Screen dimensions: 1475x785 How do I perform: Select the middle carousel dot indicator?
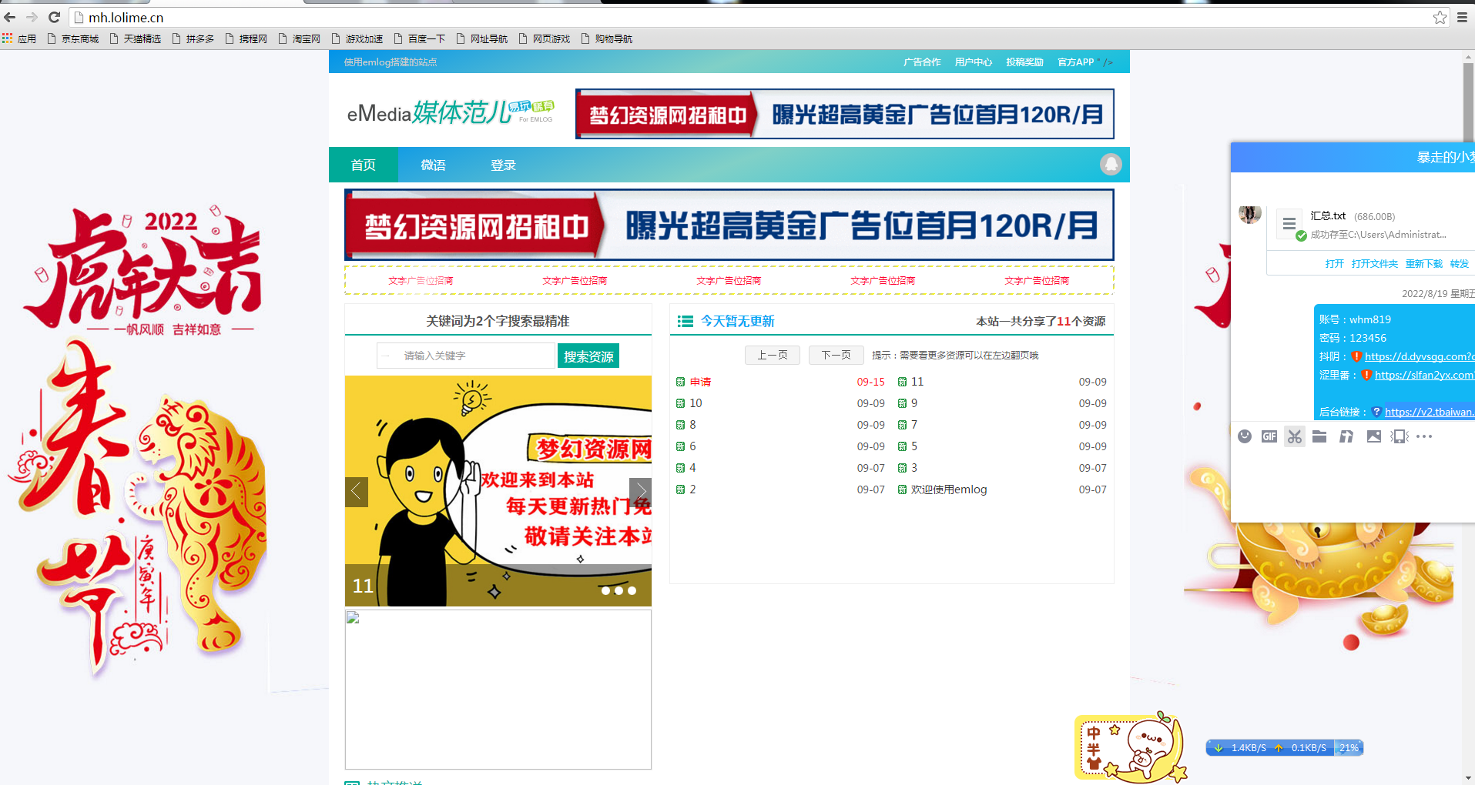pyautogui.click(x=618, y=590)
